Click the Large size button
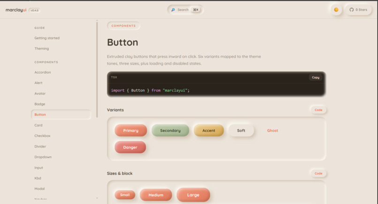 pos(193,195)
